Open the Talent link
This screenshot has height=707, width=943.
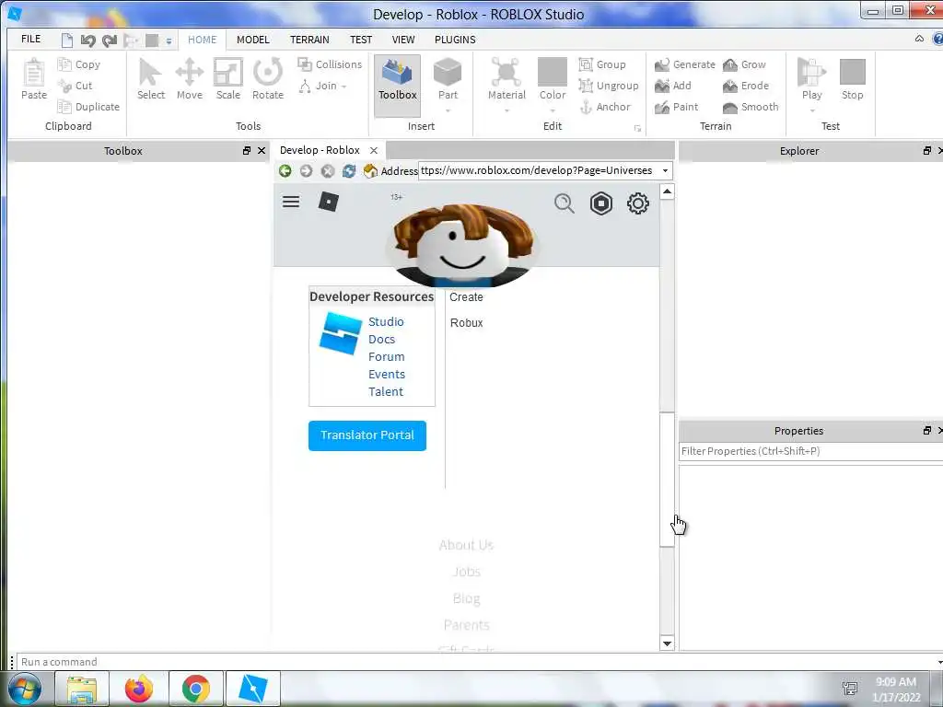coord(386,391)
